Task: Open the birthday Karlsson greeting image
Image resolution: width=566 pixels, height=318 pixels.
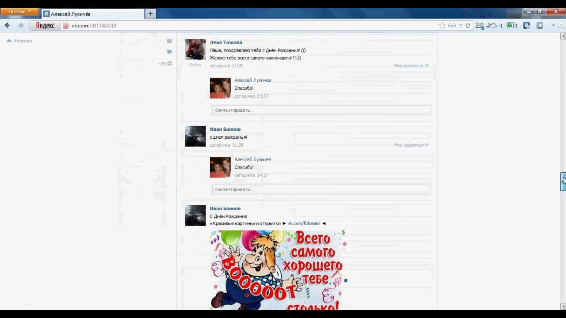Action: point(278,269)
